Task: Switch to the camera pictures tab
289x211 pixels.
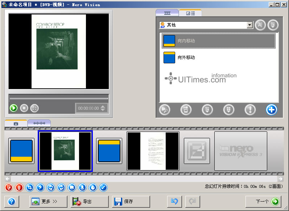Action: [16, 123]
